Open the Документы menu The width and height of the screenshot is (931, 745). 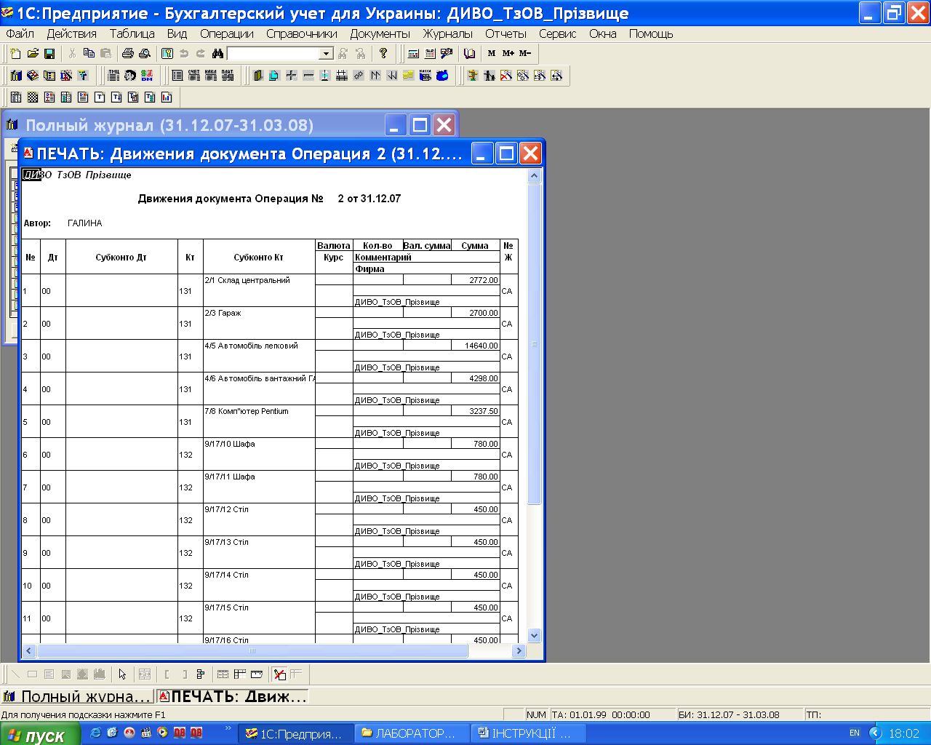pyautogui.click(x=380, y=33)
